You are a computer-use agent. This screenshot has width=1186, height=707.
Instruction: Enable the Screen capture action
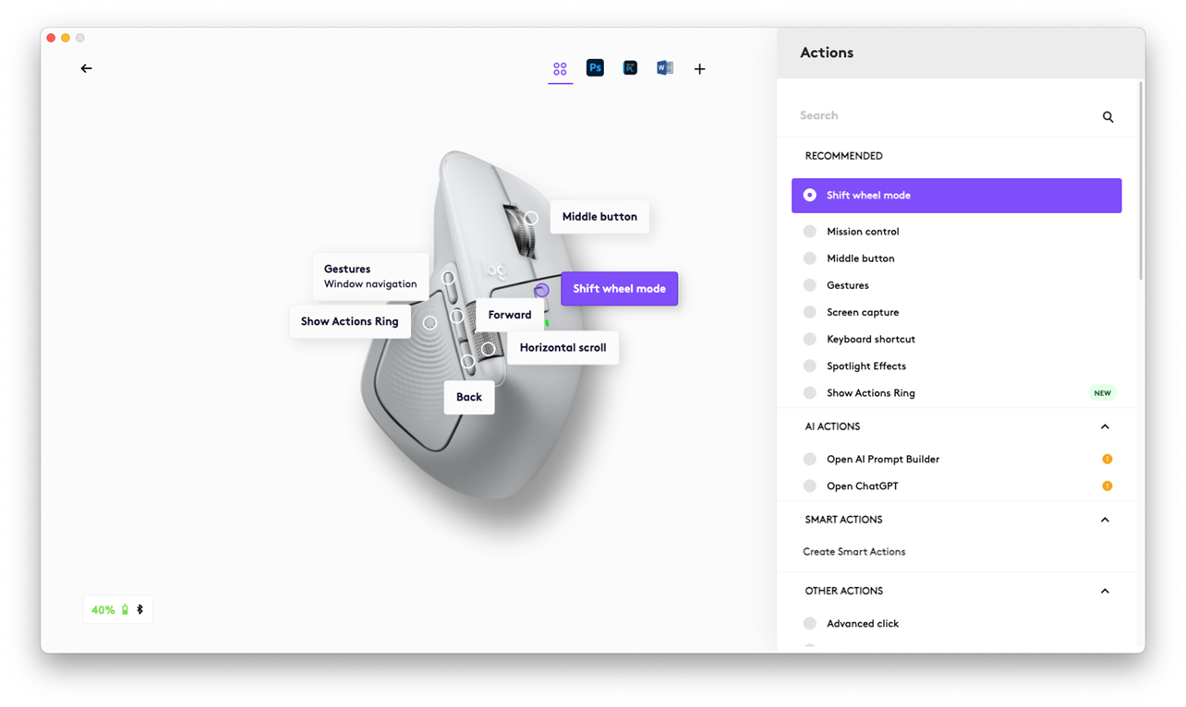click(809, 312)
